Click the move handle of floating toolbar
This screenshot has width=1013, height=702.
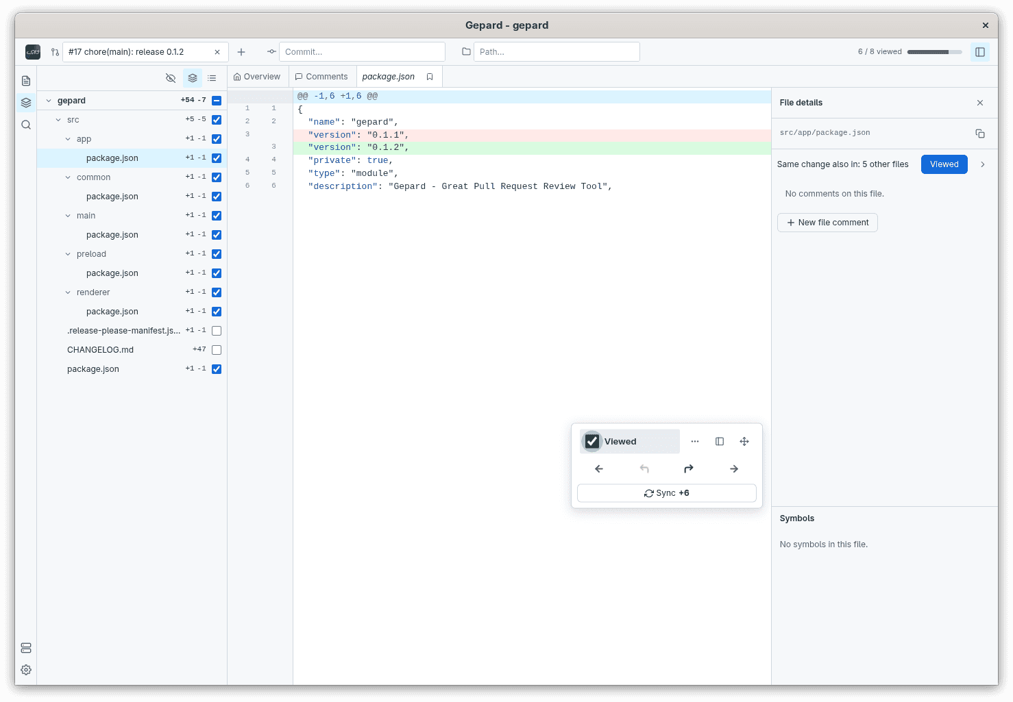(x=744, y=442)
